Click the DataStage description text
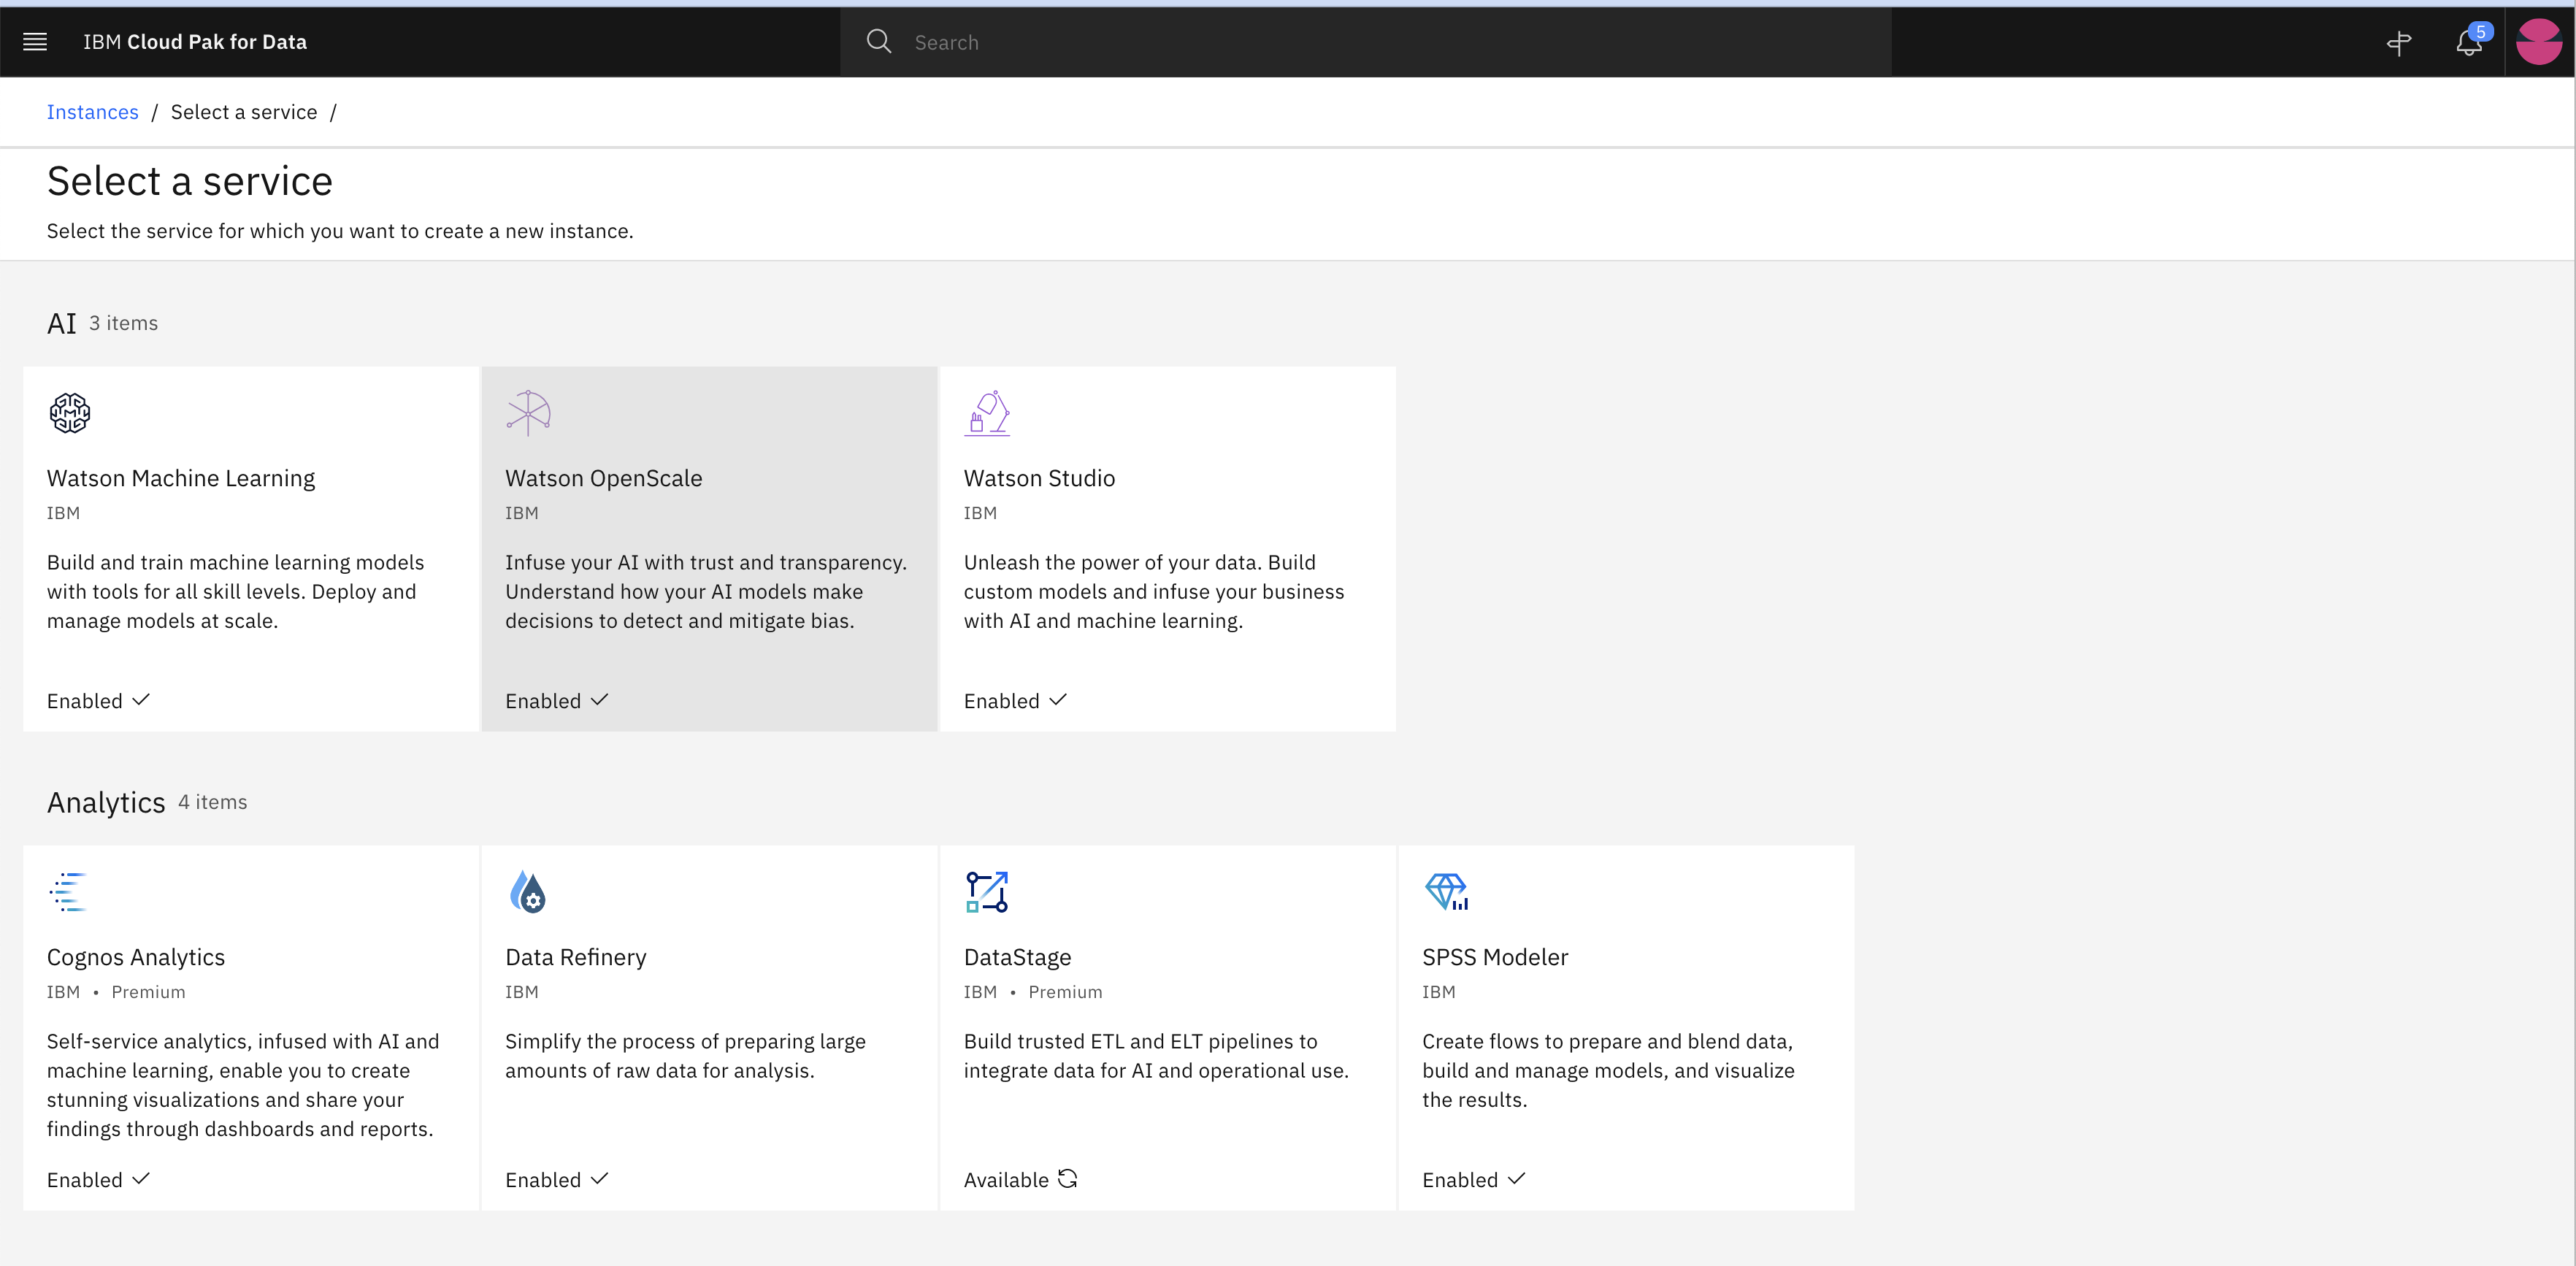This screenshot has width=2576, height=1266. (1156, 1056)
